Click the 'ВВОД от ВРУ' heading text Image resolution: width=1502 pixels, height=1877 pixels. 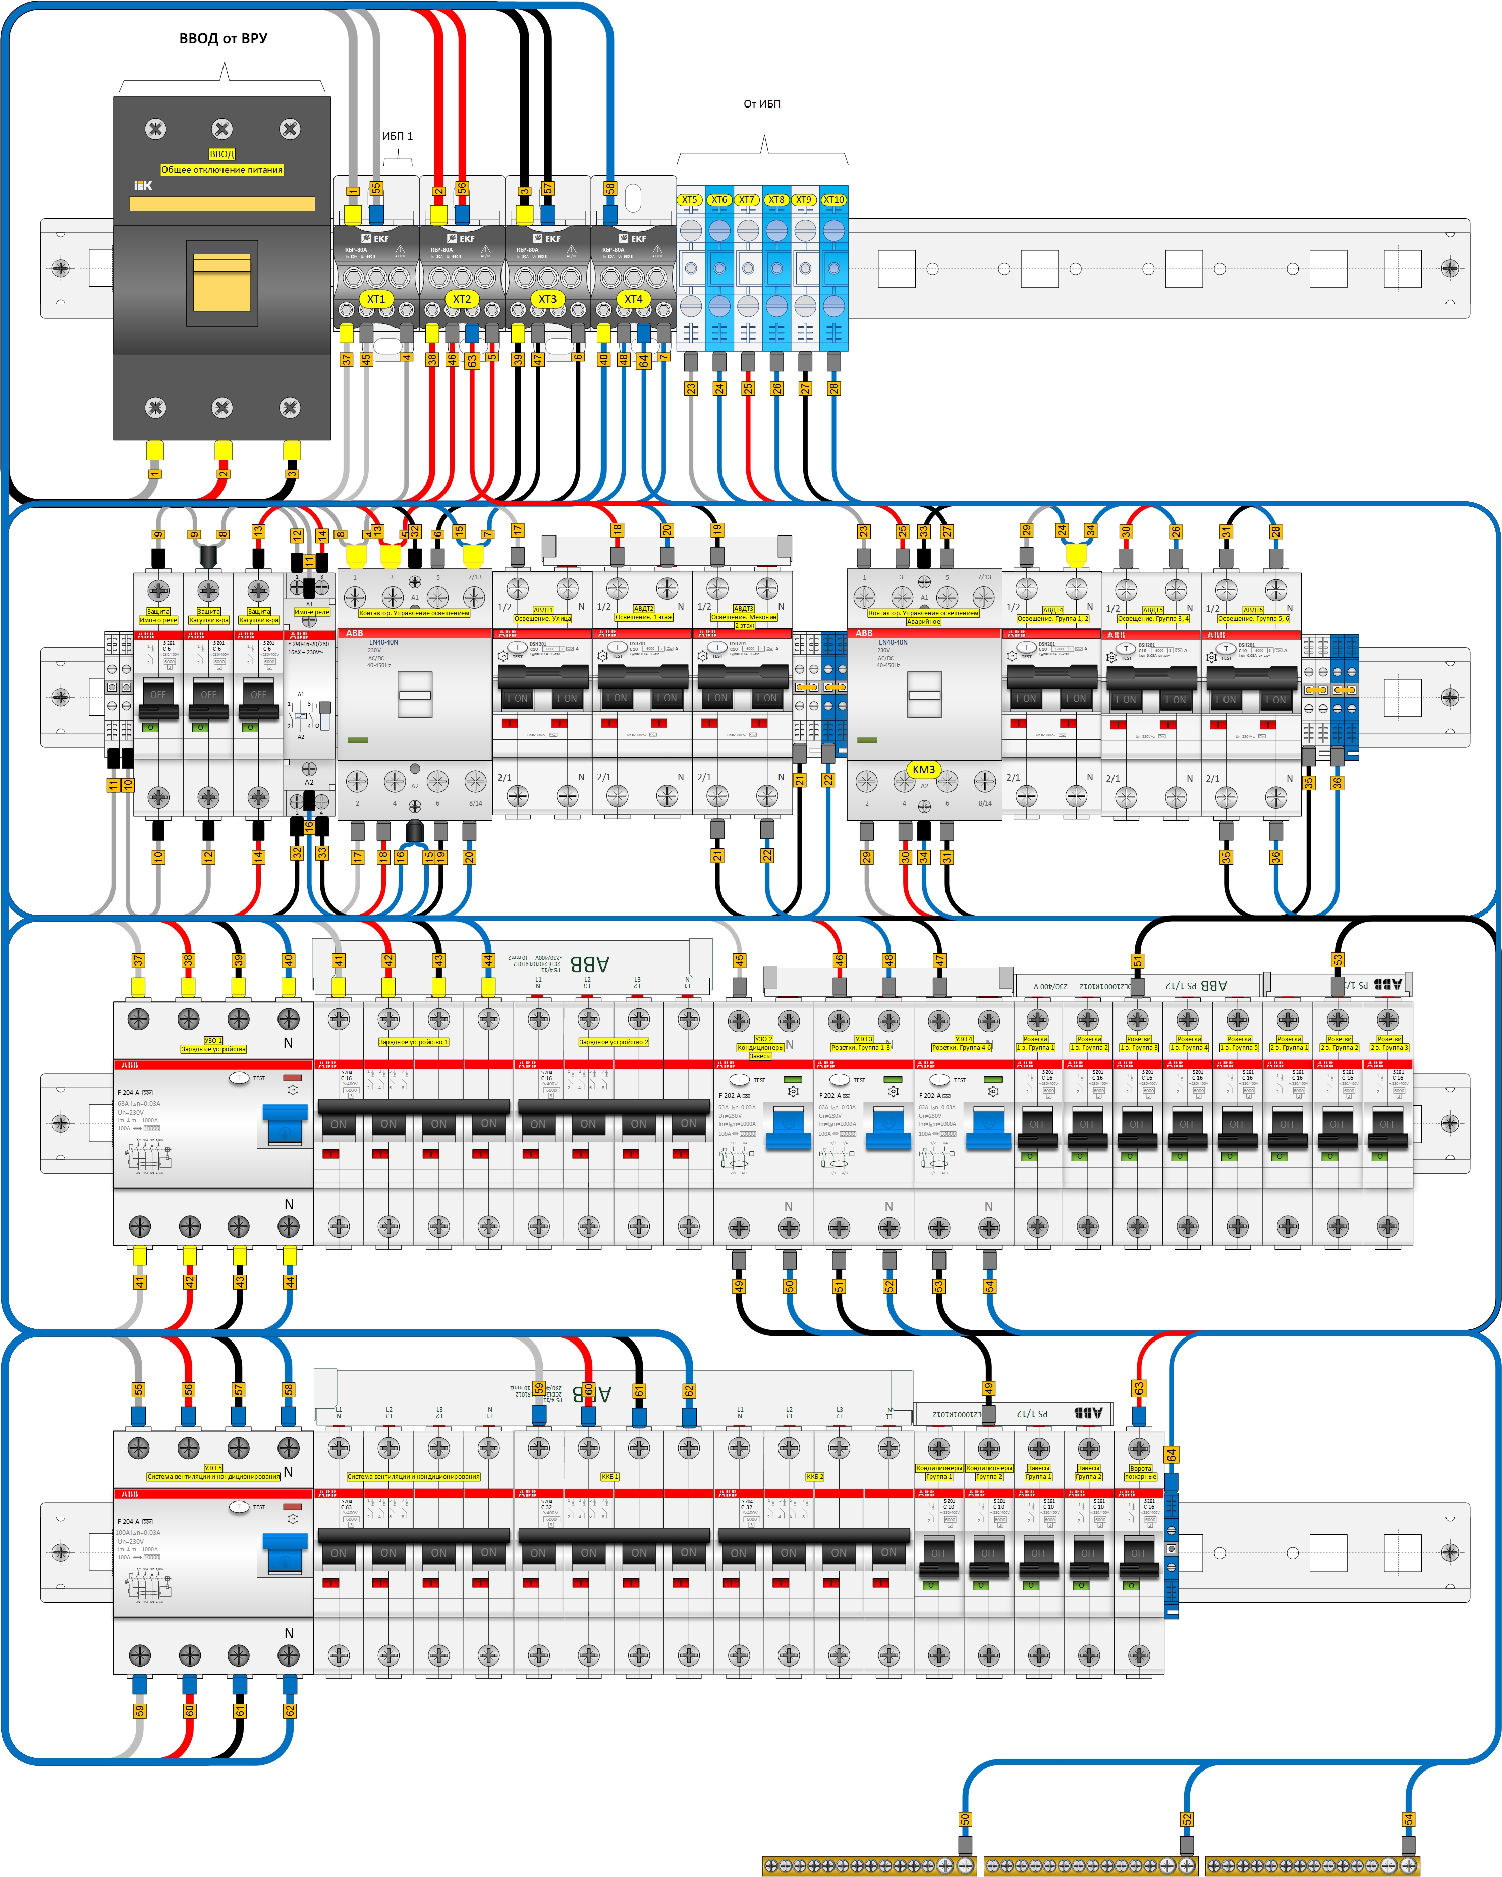(223, 38)
